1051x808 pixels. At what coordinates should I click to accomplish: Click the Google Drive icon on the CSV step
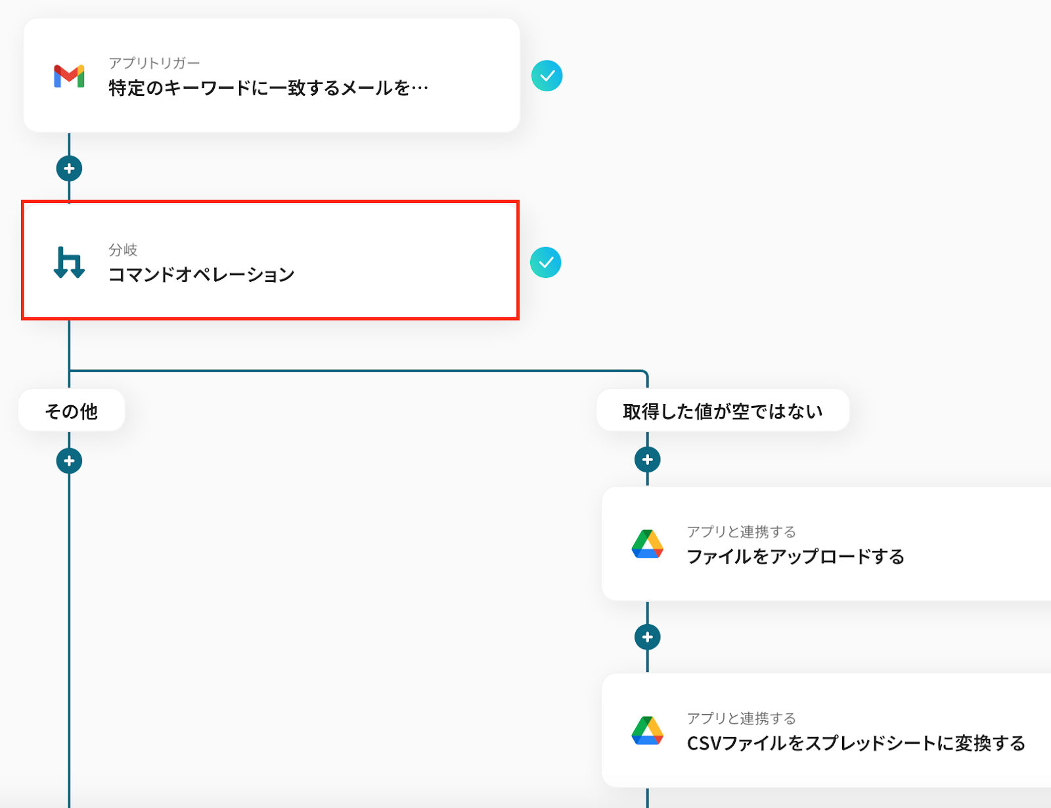647,730
